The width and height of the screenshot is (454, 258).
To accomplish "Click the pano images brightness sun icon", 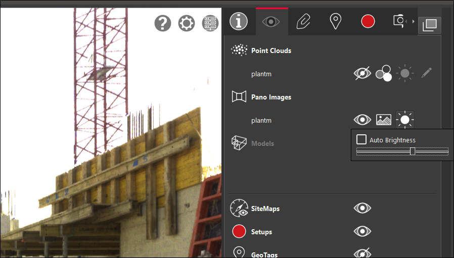I will coord(405,120).
